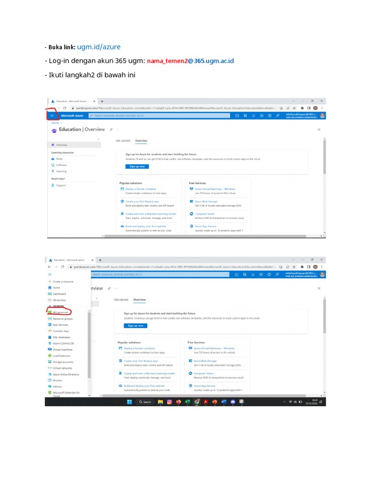Close the flyout via the hamburger icon in lower screenshot
This screenshot has height=495, width=371.
(50, 275)
